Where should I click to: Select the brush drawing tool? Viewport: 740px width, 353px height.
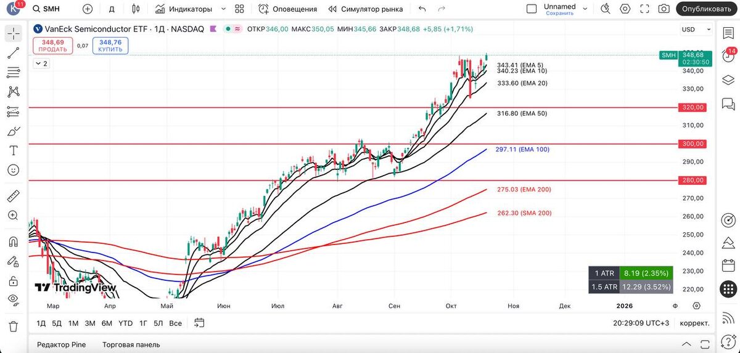click(x=14, y=131)
